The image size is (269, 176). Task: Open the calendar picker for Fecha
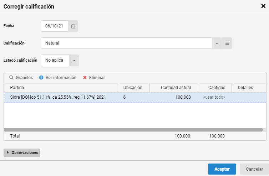pos(73,26)
